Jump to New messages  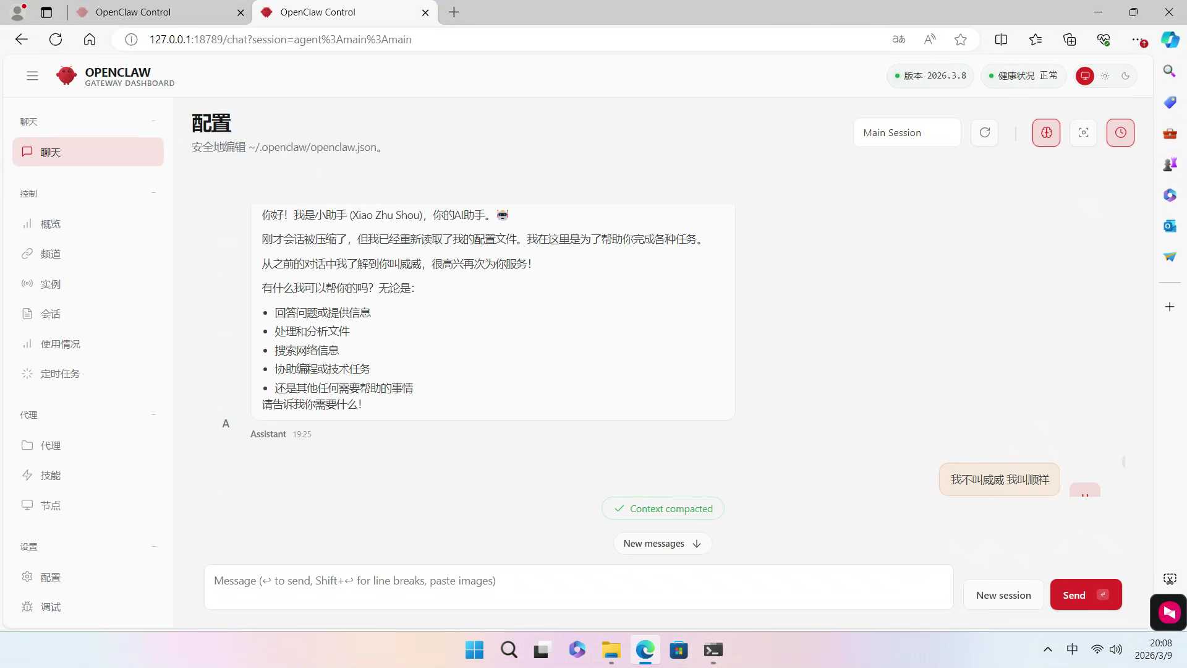coord(662,543)
